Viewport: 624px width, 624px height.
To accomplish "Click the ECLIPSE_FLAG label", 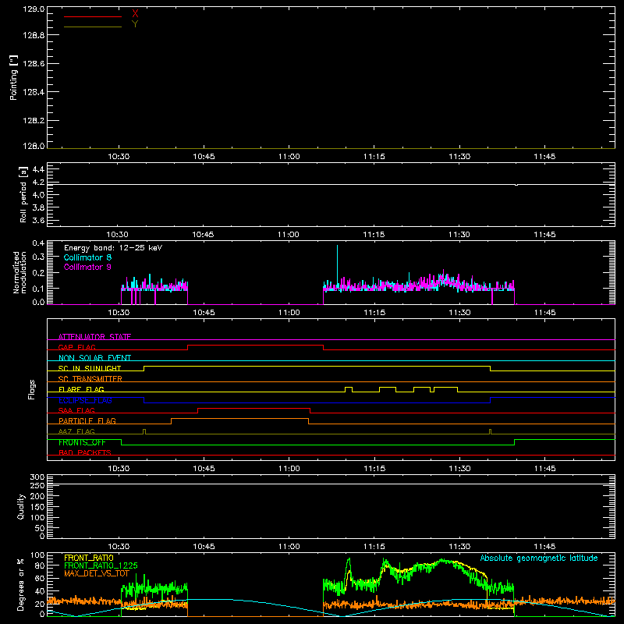I will tap(85, 400).
